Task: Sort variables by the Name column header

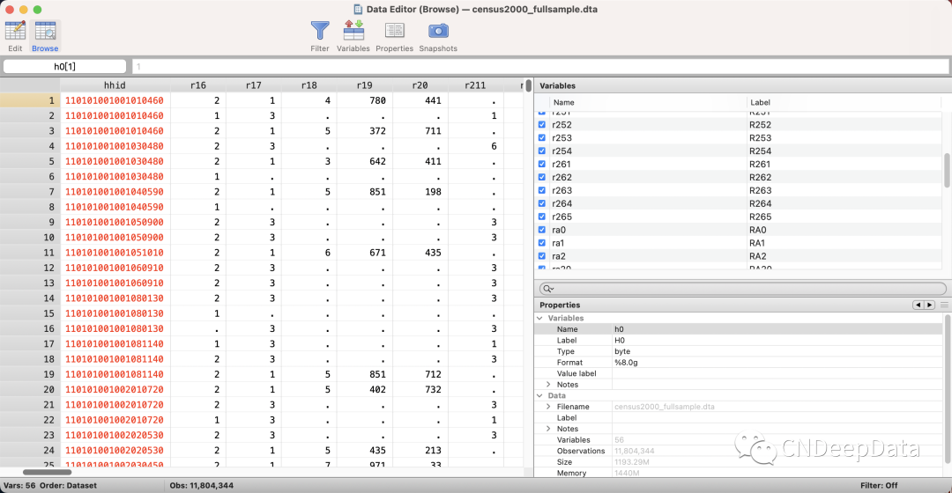Action: coord(648,102)
